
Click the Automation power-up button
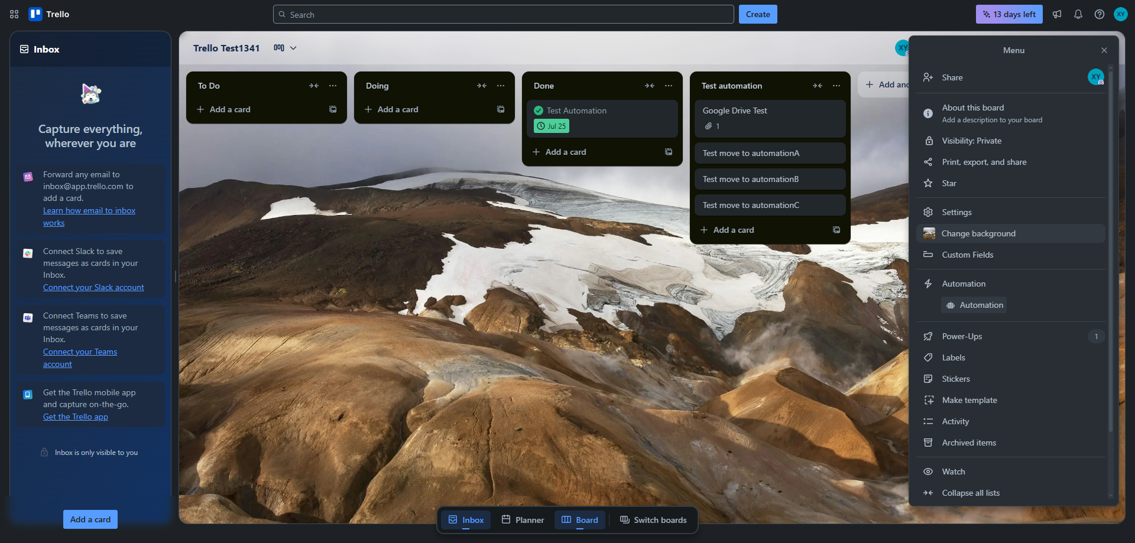974,305
